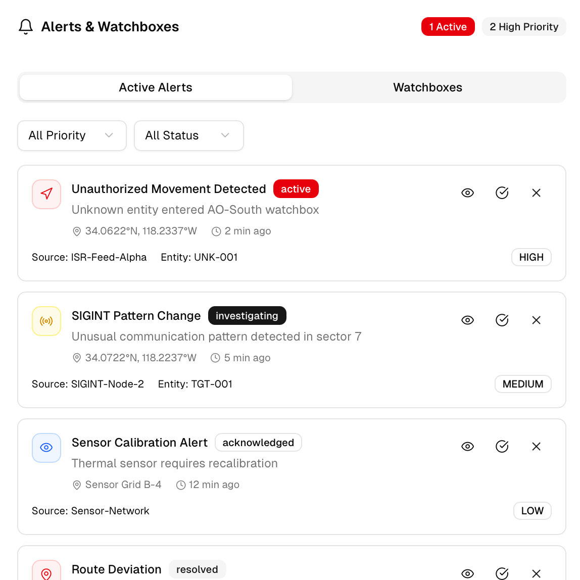Screen dimensions: 580x580
Task: Acknowledge the Unauthorized Movement Detected alert checkmark
Action: [502, 192]
